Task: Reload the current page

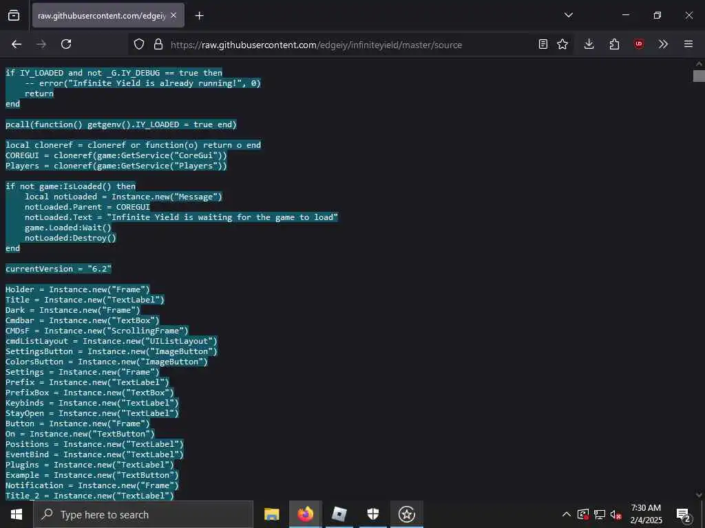Action: [66, 44]
